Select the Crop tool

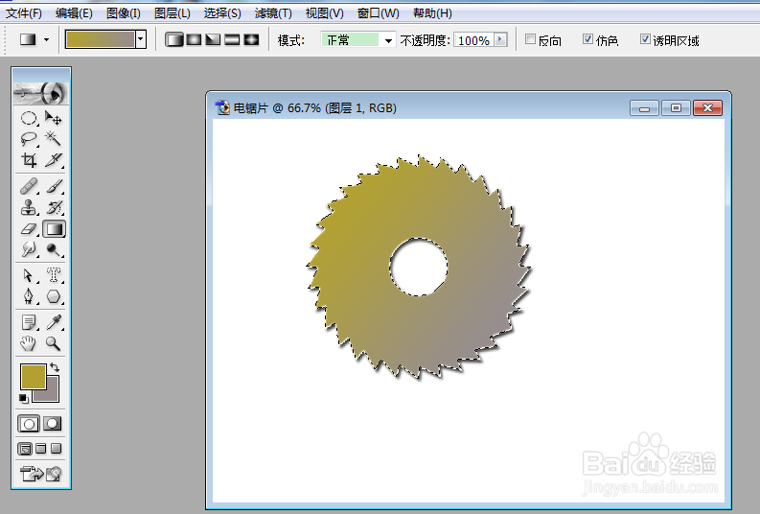pyautogui.click(x=29, y=160)
